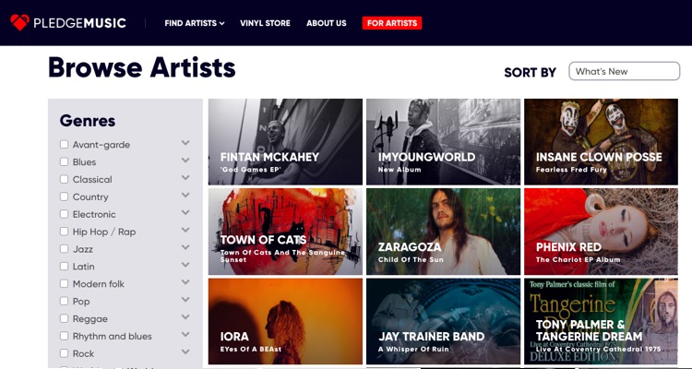Tick the Hip Hop / Rap checkbox
Screen dimensions: 692x369
pyautogui.click(x=64, y=232)
